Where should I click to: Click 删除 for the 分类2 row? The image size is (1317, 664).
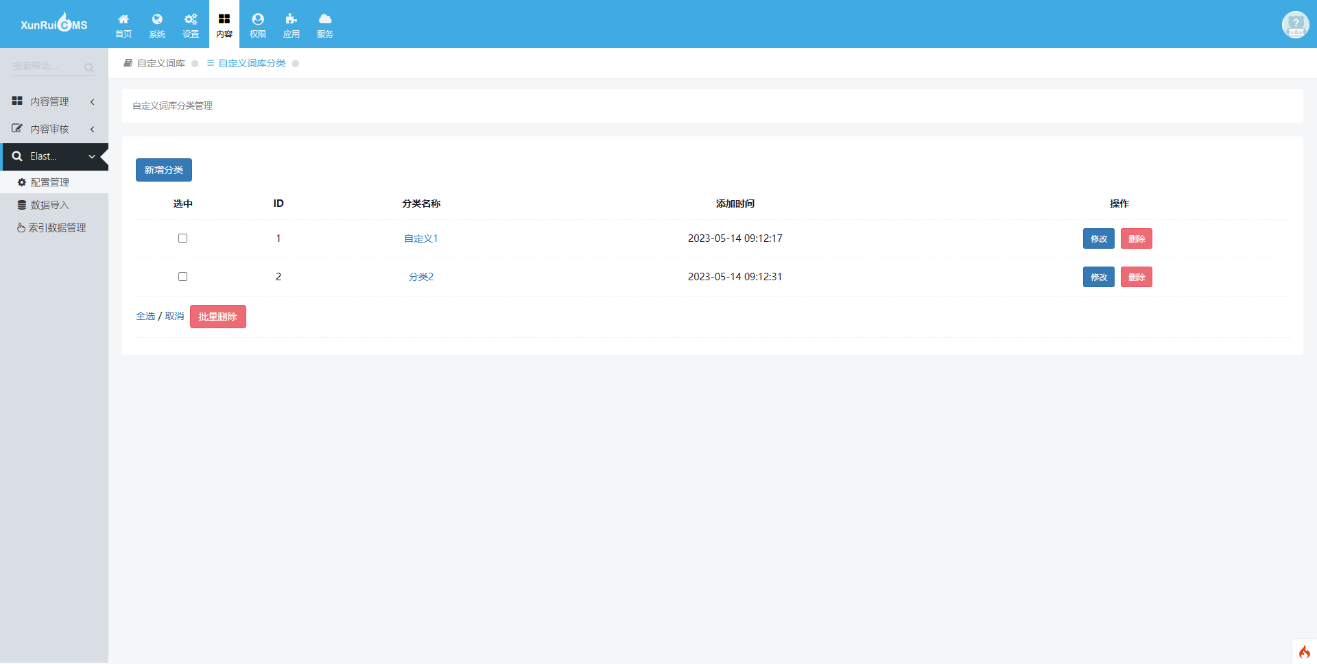(1137, 277)
